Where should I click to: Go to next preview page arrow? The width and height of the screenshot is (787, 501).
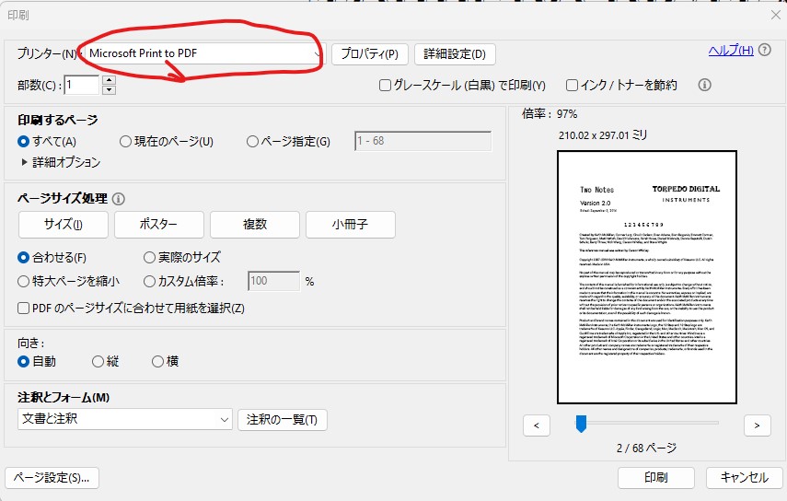pyautogui.click(x=757, y=425)
